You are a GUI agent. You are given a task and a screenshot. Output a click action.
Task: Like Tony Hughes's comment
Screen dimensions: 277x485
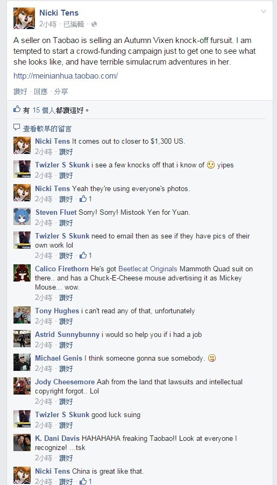coord(66,321)
